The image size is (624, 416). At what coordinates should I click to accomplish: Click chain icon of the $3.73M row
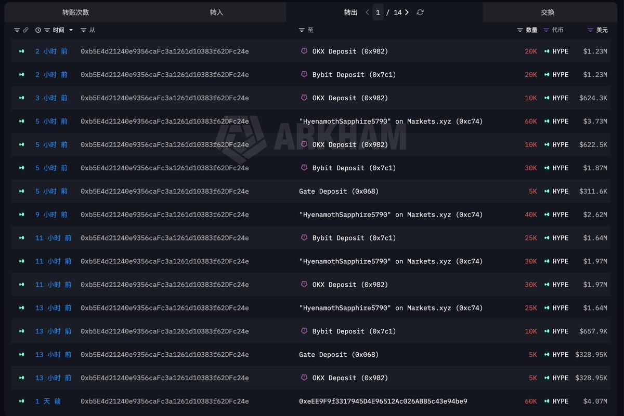click(x=22, y=122)
